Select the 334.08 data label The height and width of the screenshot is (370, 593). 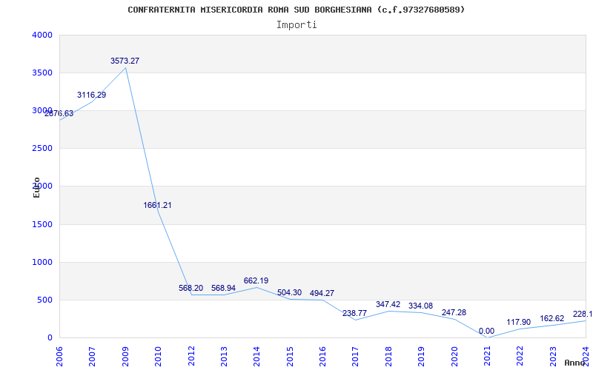[x=420, y=306]
